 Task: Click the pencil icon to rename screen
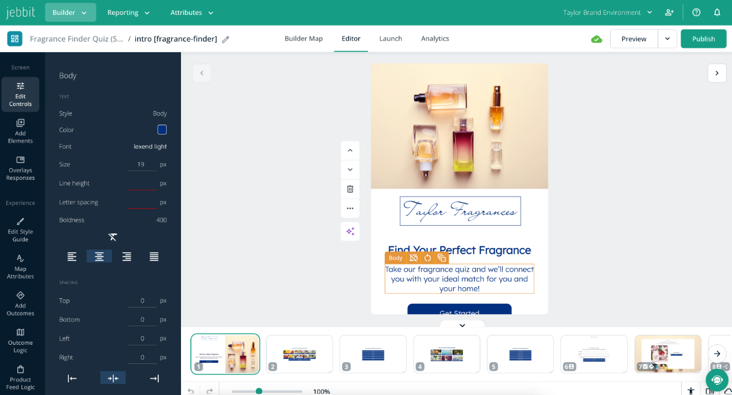point(226,39)
